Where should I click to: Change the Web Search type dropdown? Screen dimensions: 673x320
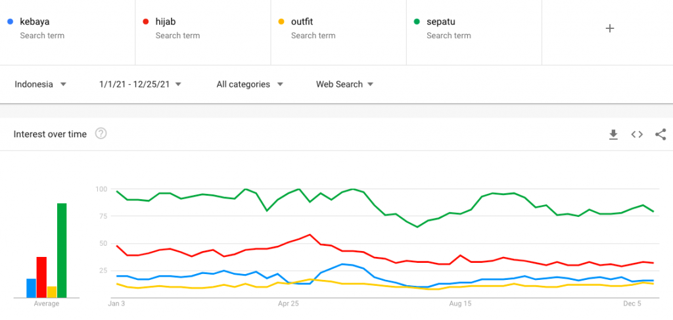[344, 84]
